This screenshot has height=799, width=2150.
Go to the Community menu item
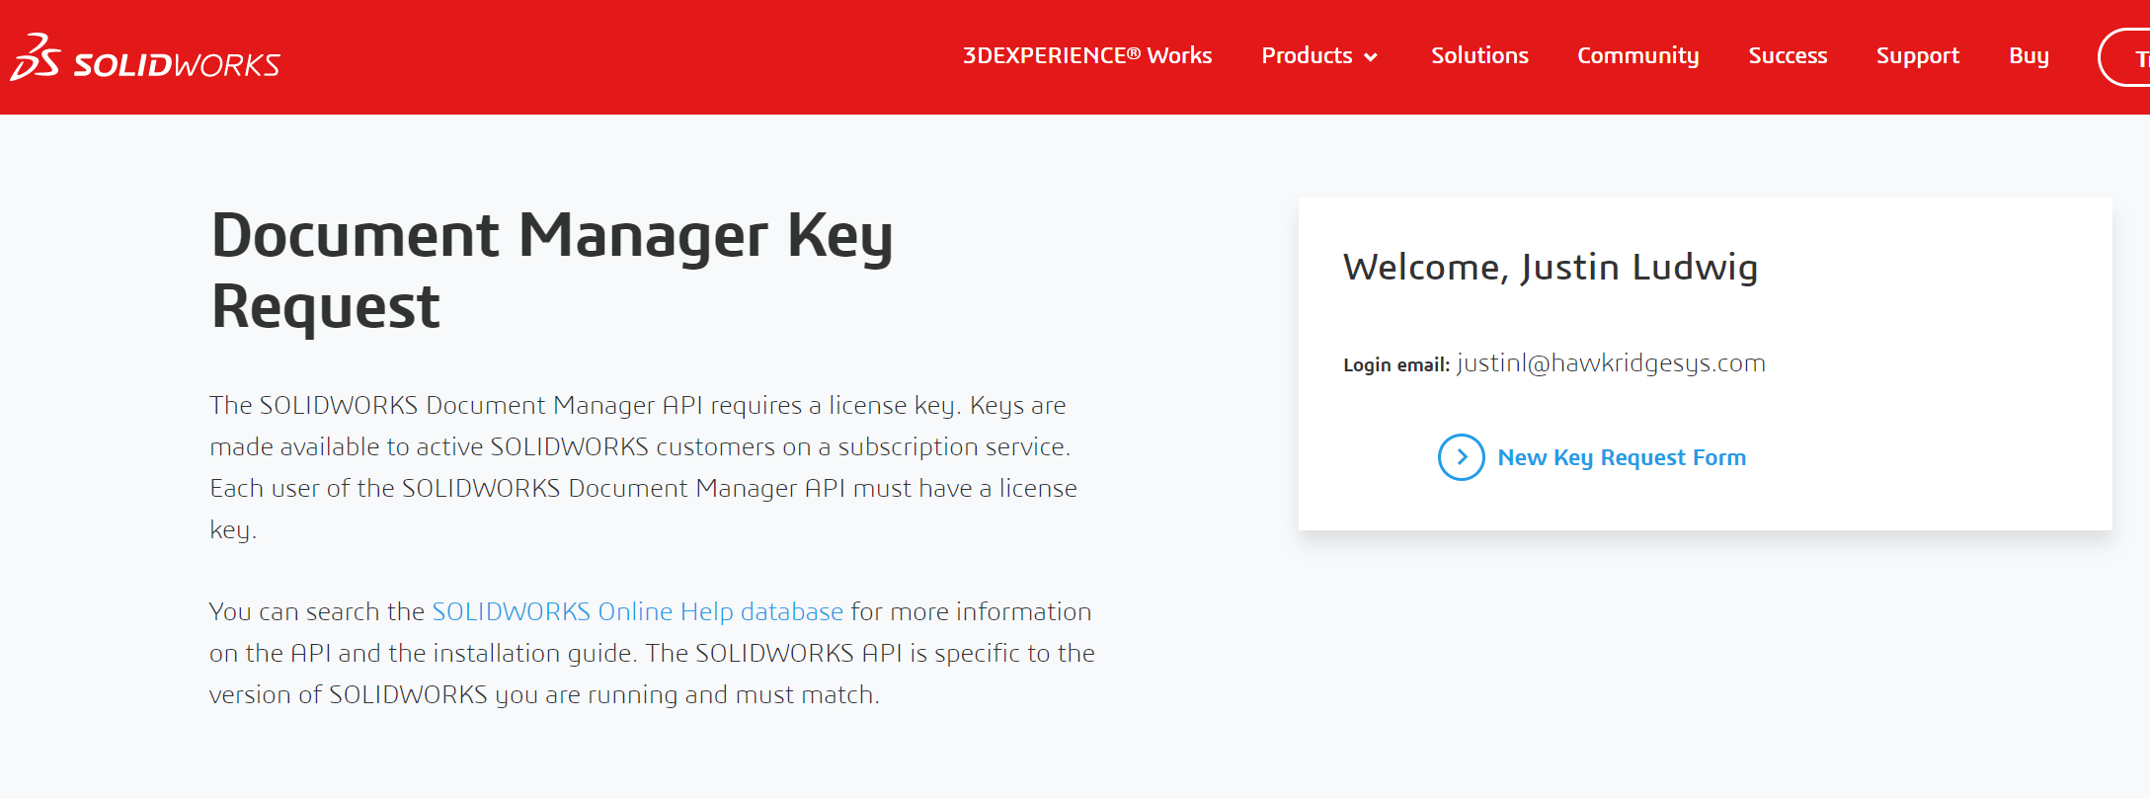(1637, 55)
